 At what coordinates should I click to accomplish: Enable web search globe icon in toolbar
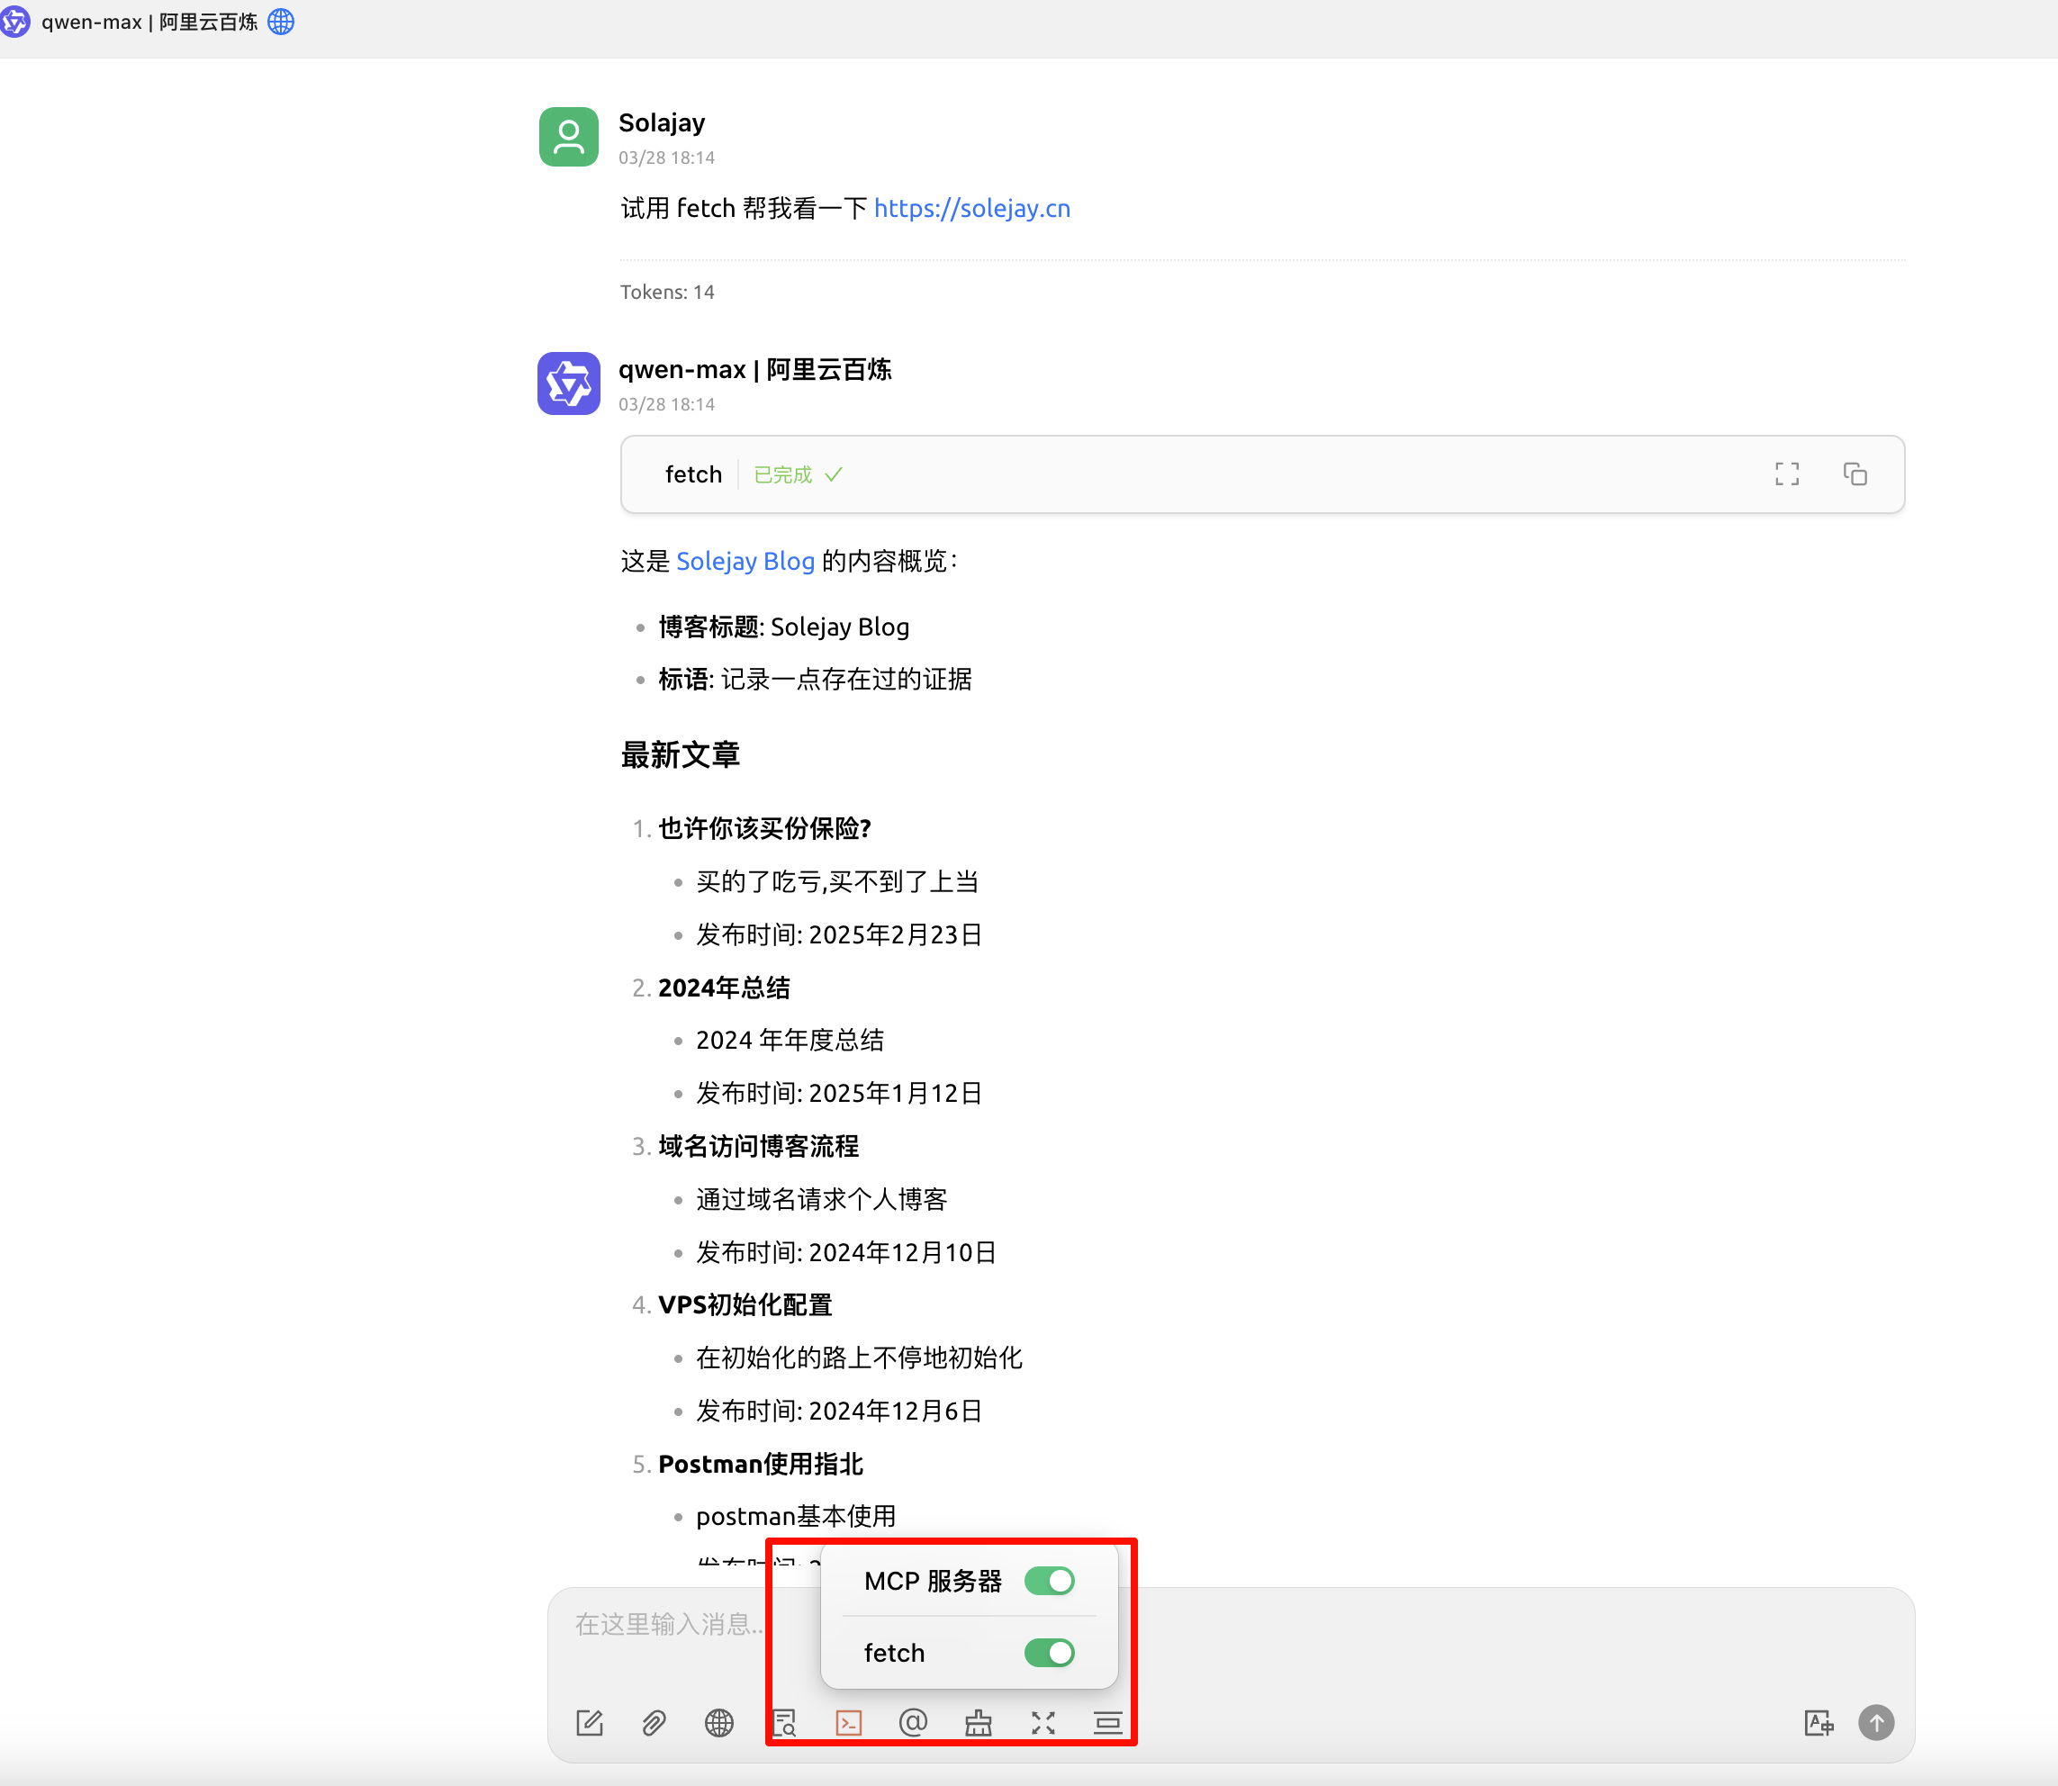pos(718,1722)
